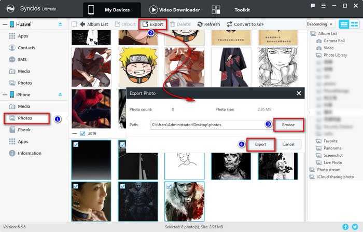
Task: Click the export path text field
Action: coord(205,125)
